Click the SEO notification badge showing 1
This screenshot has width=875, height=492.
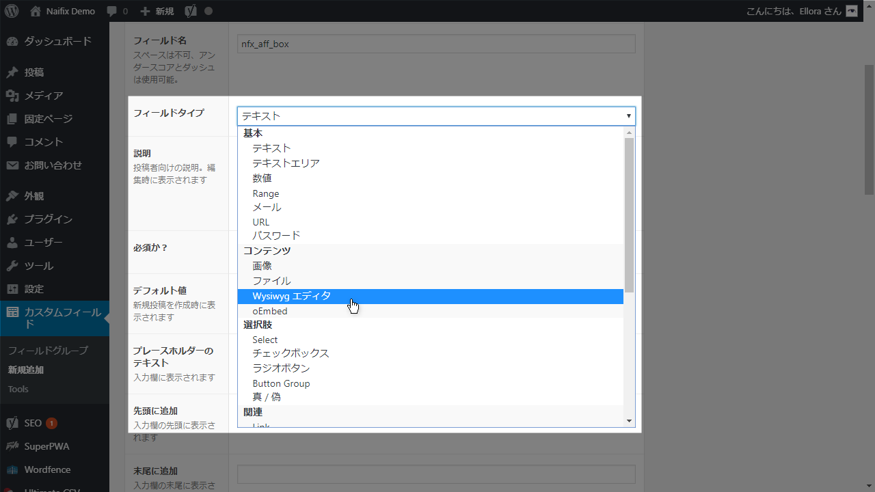(x=51, y=423)
